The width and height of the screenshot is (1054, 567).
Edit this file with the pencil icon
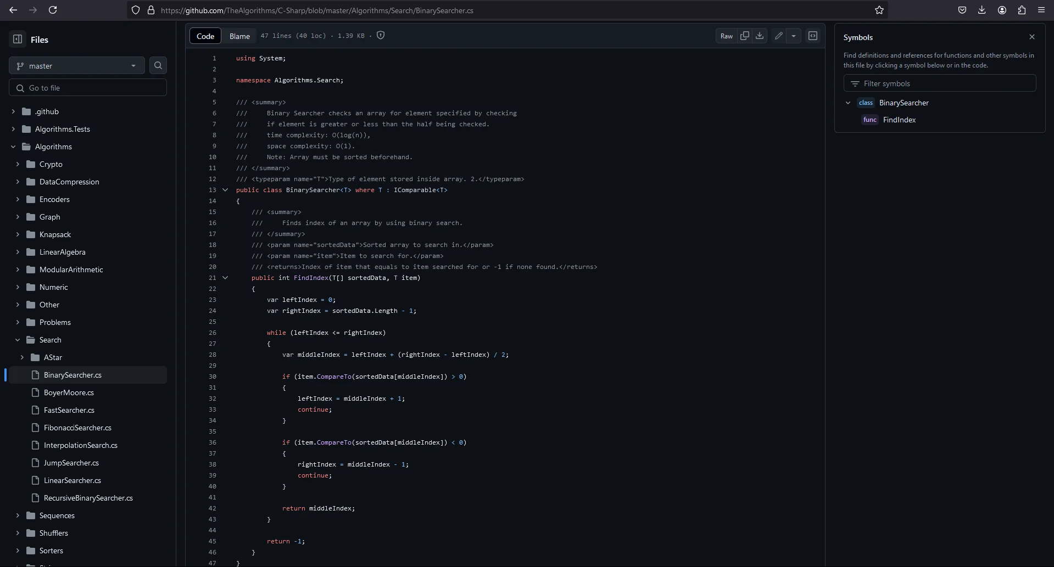(x=779, y=36)
